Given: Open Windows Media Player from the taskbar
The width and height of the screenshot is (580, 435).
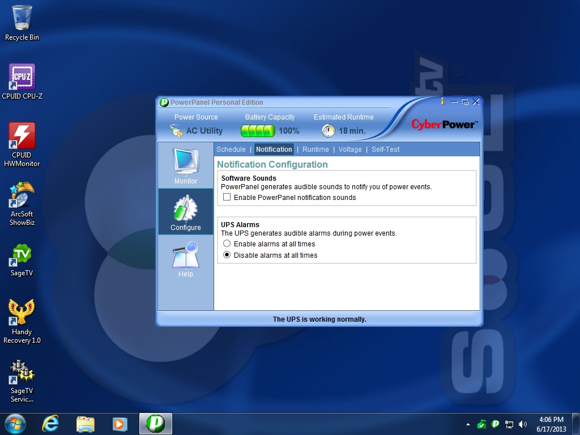Looking at the screenshot, I should [120, 424].
